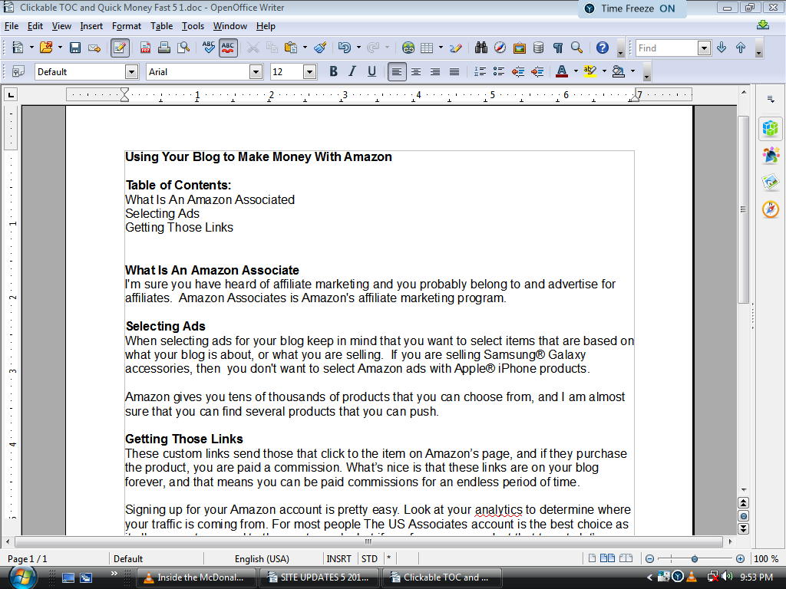The width and height of the screenshot is (786, 589).
Task: Insert a Hyperlink using the globe icon
Action: pos(408,48)
